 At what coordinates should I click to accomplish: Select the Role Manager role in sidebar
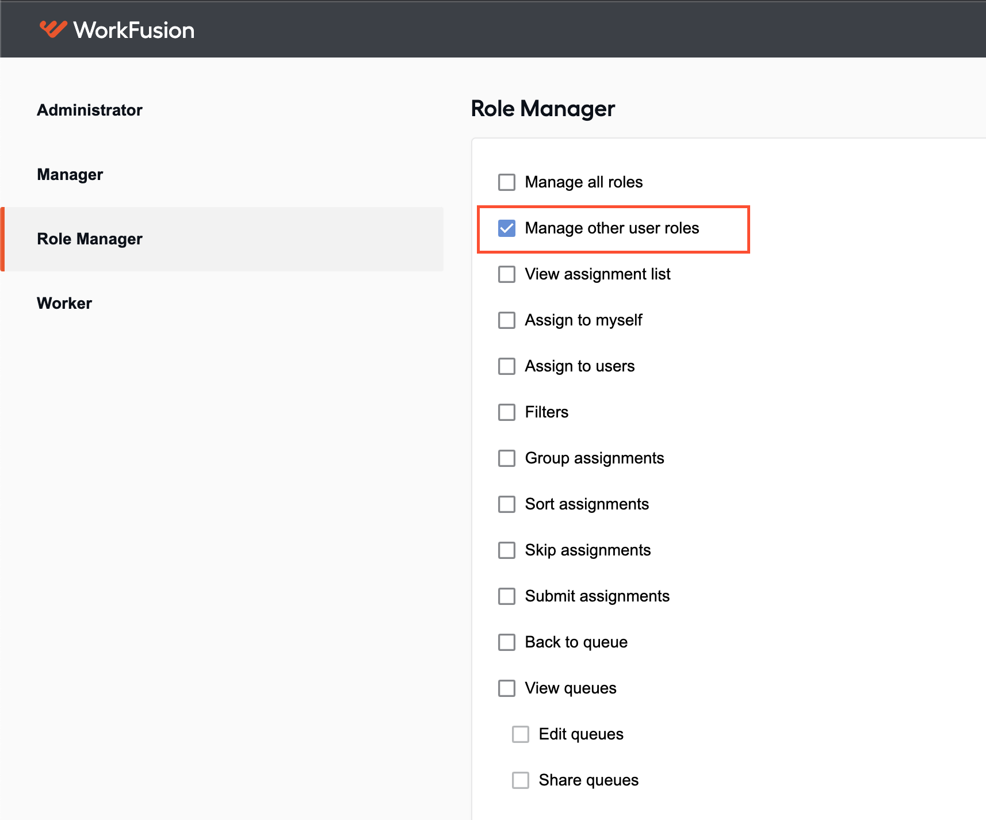pos(223,239)
